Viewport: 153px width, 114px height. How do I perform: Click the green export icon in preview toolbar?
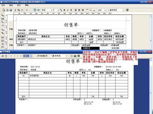click(x=75, y=56)
